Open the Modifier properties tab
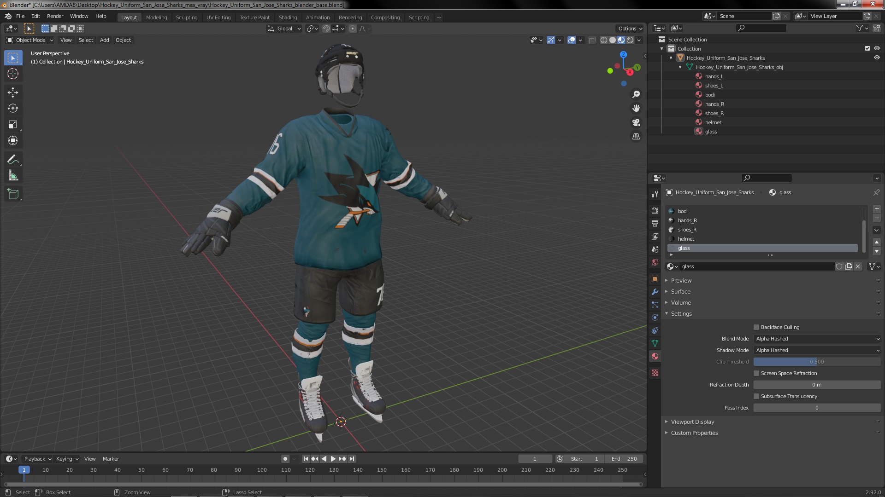Screen dimensions: 885x497 (x=655, y=292)
